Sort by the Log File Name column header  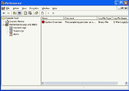[x=120, y=18]
